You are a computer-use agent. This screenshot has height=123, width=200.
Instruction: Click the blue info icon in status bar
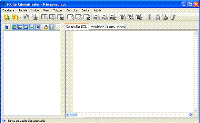4,120
